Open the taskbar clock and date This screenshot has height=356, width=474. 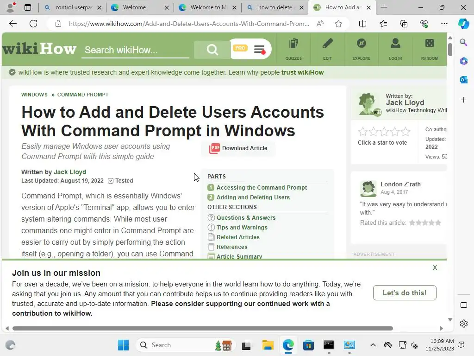440,345
